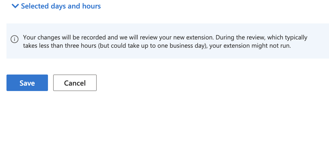The image size is (329, 164).
Task: Click the circled "i" beside the review message
Action: [x=15, y=39]
